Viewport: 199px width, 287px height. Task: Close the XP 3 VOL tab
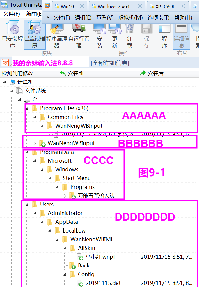(x=183, y=6)
